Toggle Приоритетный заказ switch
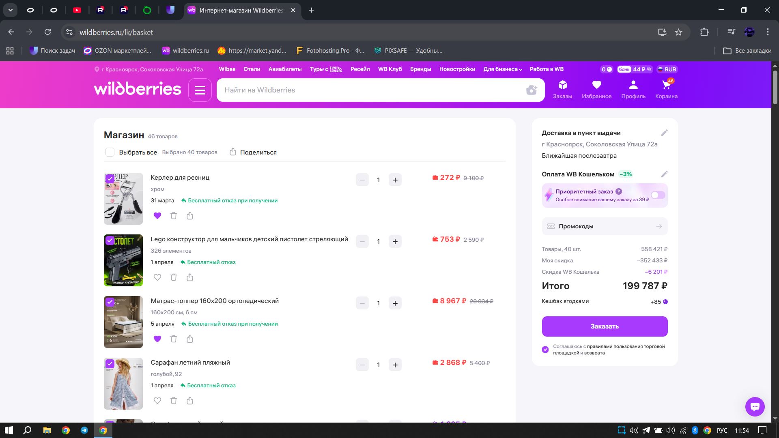The height and width of the screenshot is (438, 779). click(x=658, y=195)
